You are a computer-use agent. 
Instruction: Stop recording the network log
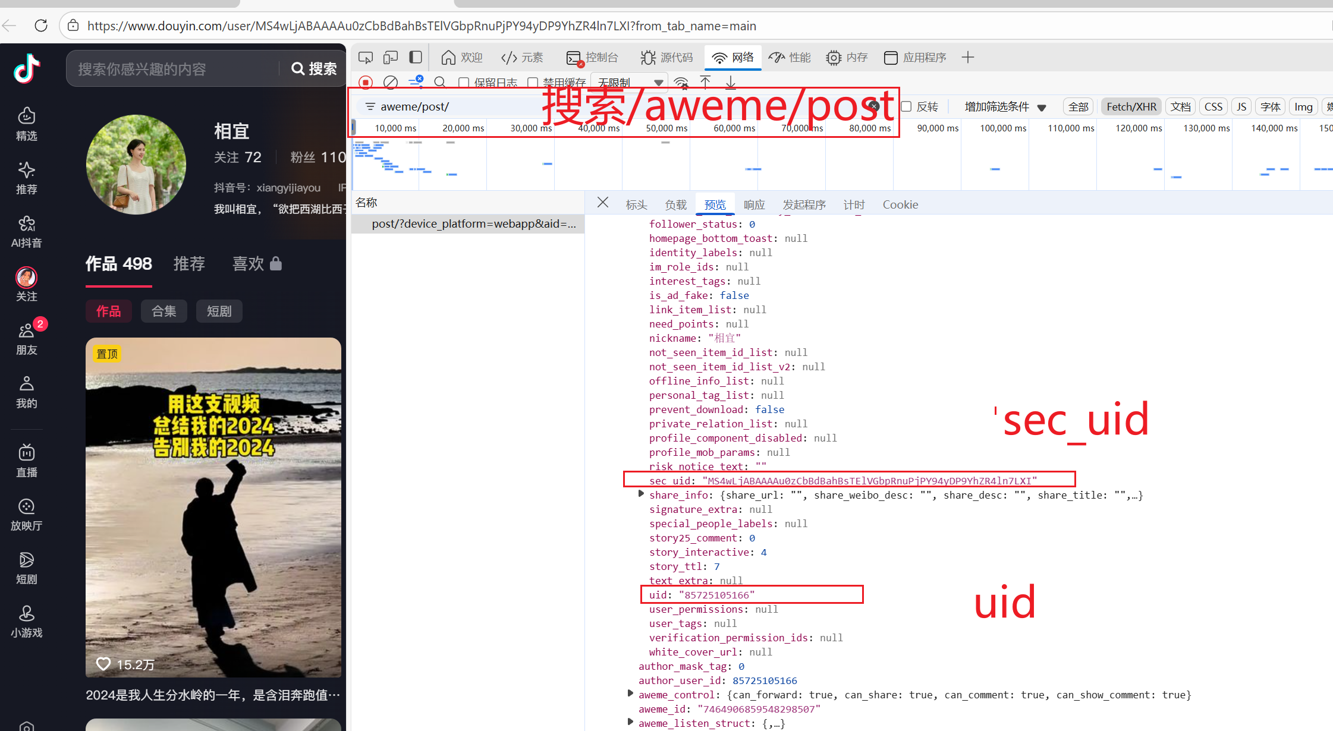tap(366, 83)
